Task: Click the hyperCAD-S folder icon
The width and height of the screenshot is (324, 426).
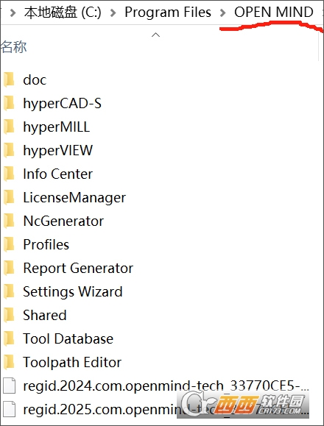Action: click(x=9, y=103)
